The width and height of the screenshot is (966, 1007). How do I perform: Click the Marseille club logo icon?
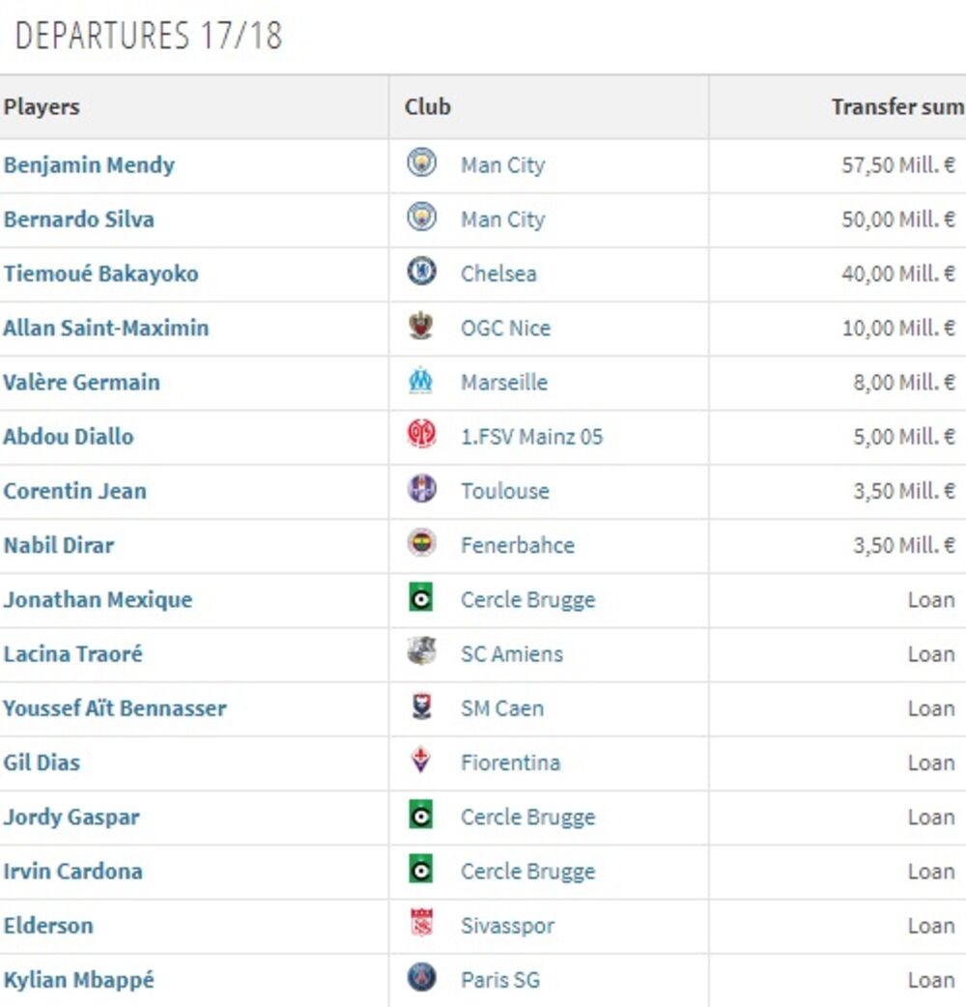pos(421,381)
